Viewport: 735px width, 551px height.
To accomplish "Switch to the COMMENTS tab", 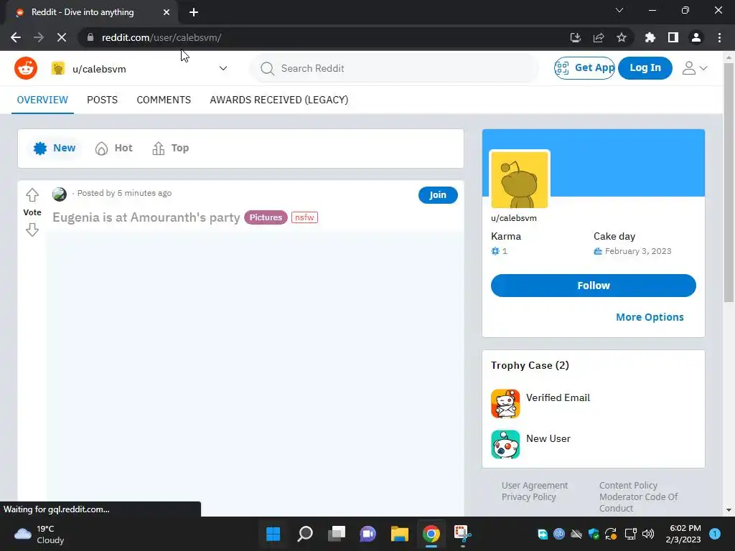I will pos(164,100).
